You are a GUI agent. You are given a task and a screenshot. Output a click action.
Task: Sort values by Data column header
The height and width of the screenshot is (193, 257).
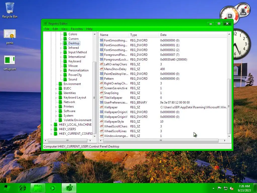point(193,35)
